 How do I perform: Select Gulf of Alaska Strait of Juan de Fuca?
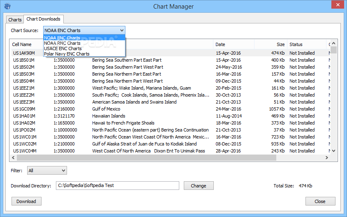click(x=144, y=144)
